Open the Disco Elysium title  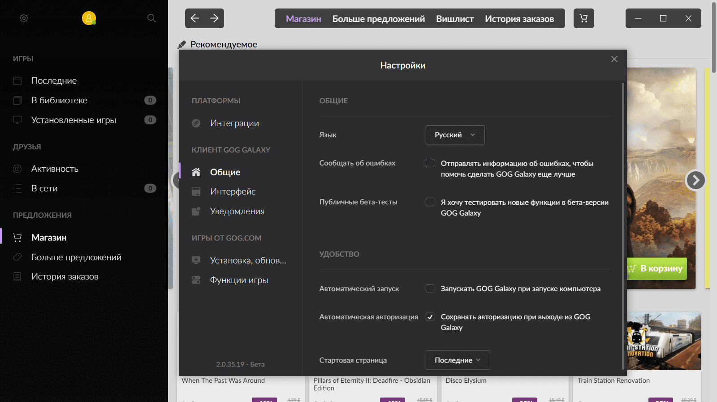click(x=466, y=381)
